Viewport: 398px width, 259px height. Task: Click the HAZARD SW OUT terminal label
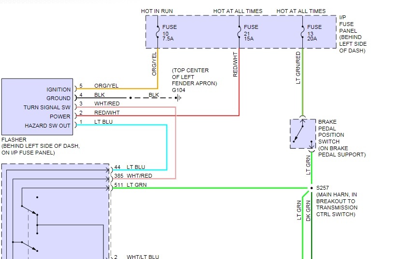coord(47,126)
